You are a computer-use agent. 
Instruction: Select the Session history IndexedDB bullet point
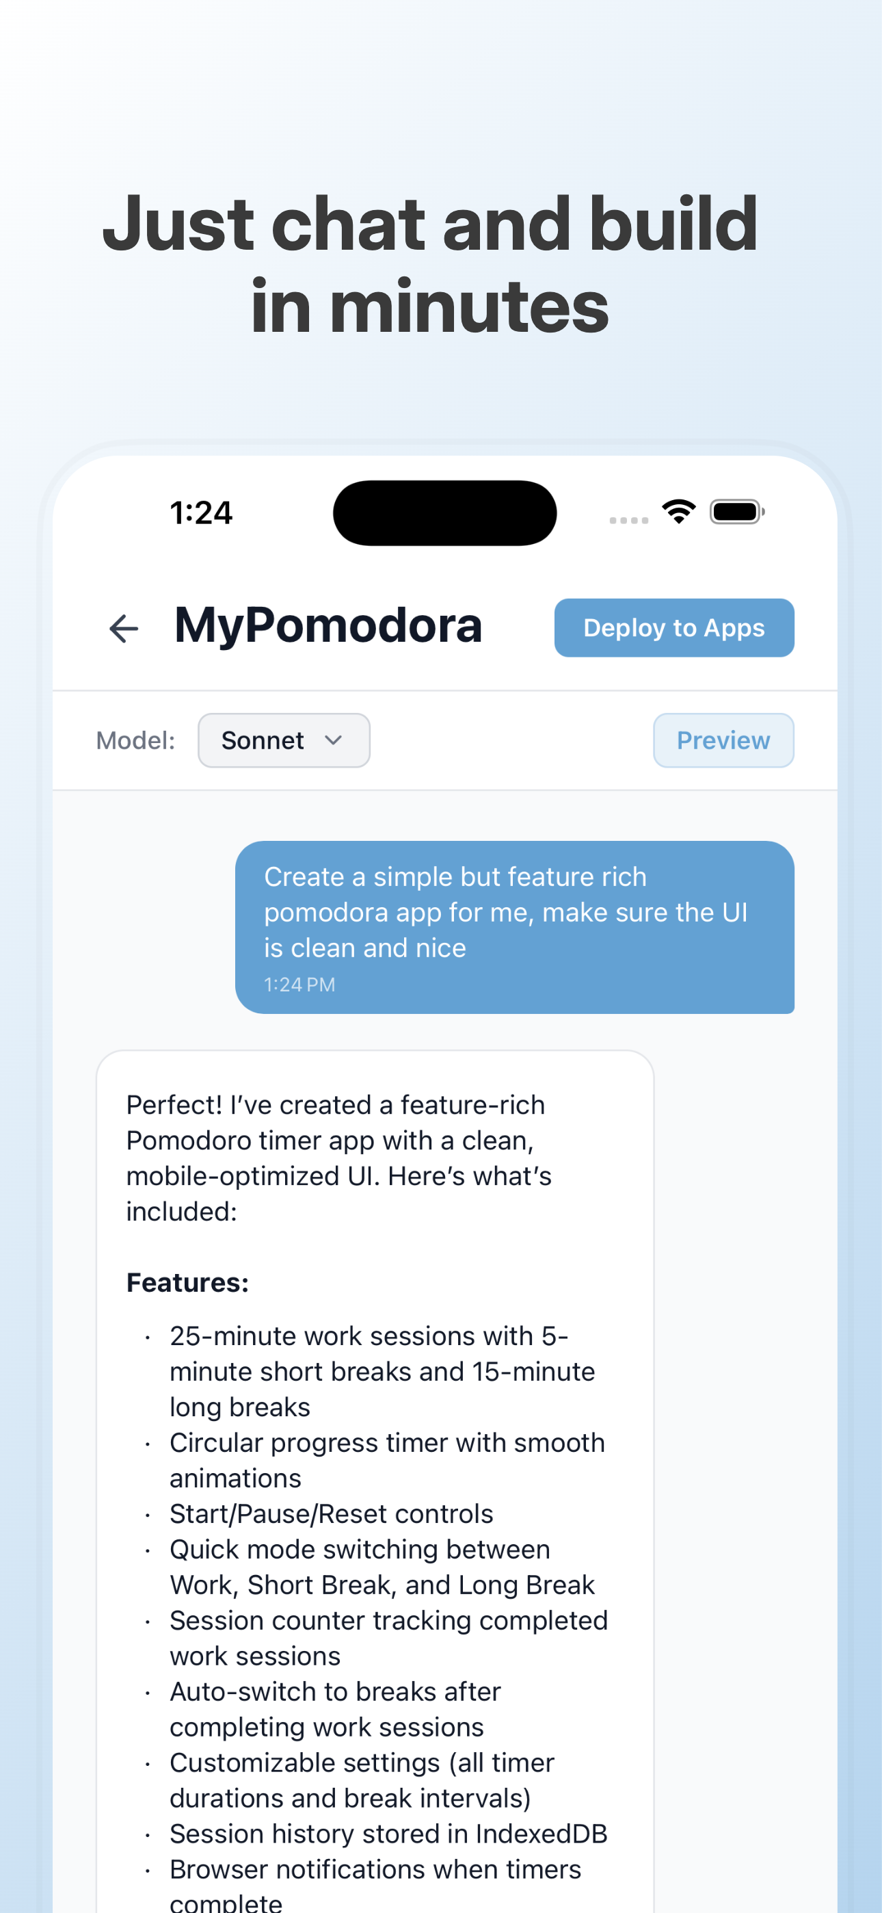tap(388, 1834)
